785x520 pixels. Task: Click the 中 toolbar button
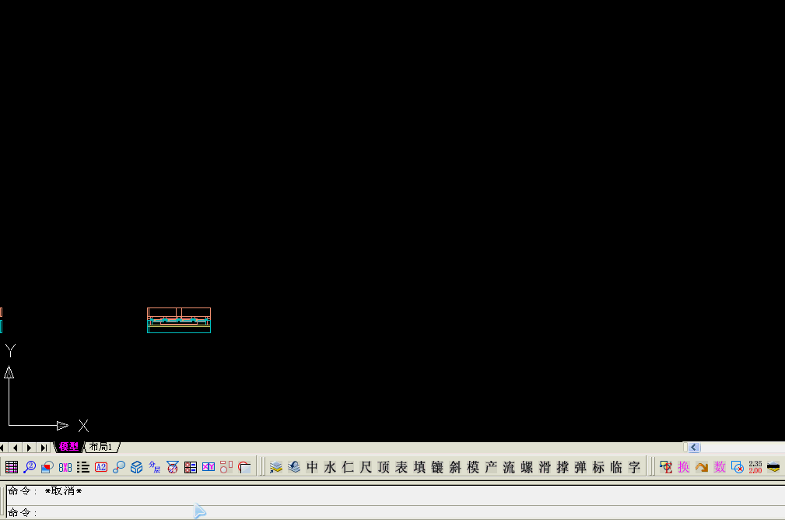click(312, 467)
